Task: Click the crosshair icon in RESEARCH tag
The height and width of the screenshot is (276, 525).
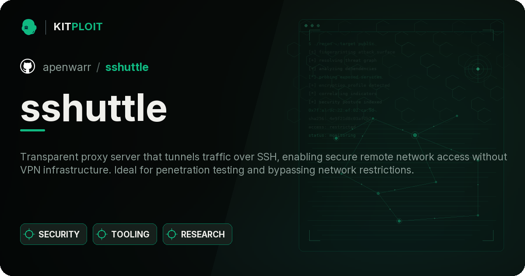Action: (172, 234)
